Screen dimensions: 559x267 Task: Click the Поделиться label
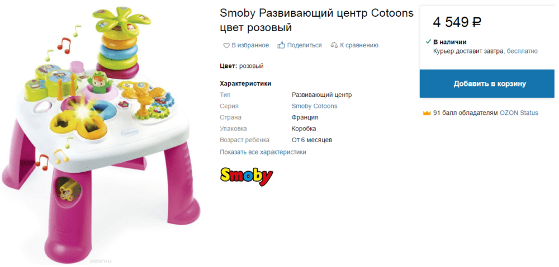[x=305, y=45]
